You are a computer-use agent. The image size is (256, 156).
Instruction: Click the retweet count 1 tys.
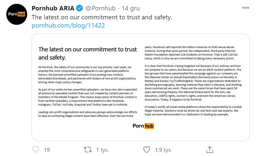(x=102, y=150)
